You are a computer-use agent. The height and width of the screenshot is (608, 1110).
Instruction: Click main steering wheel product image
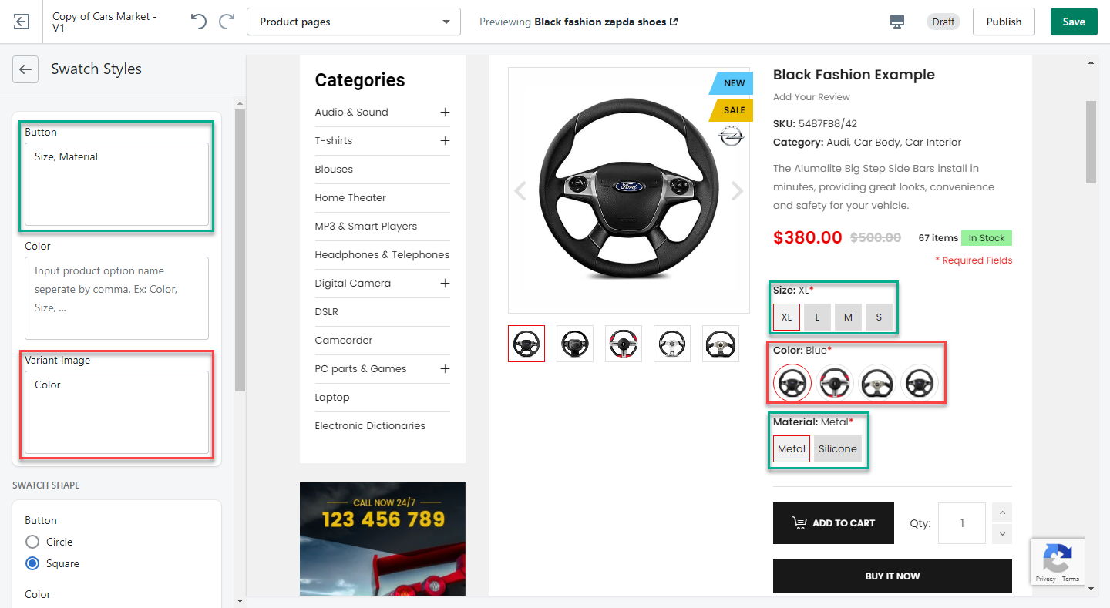coord(629,190)
